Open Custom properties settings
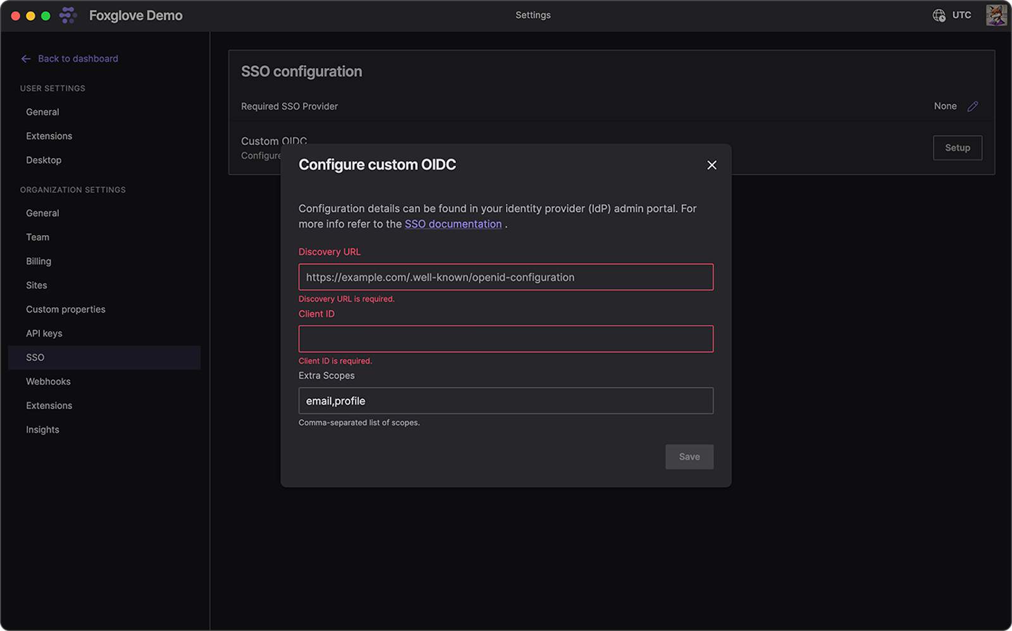The image size is (1012, 631). tap(66, 309)
